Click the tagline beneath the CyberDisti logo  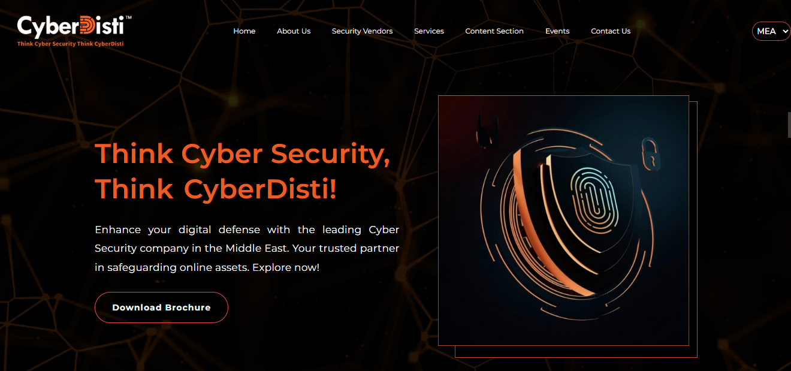70,44
